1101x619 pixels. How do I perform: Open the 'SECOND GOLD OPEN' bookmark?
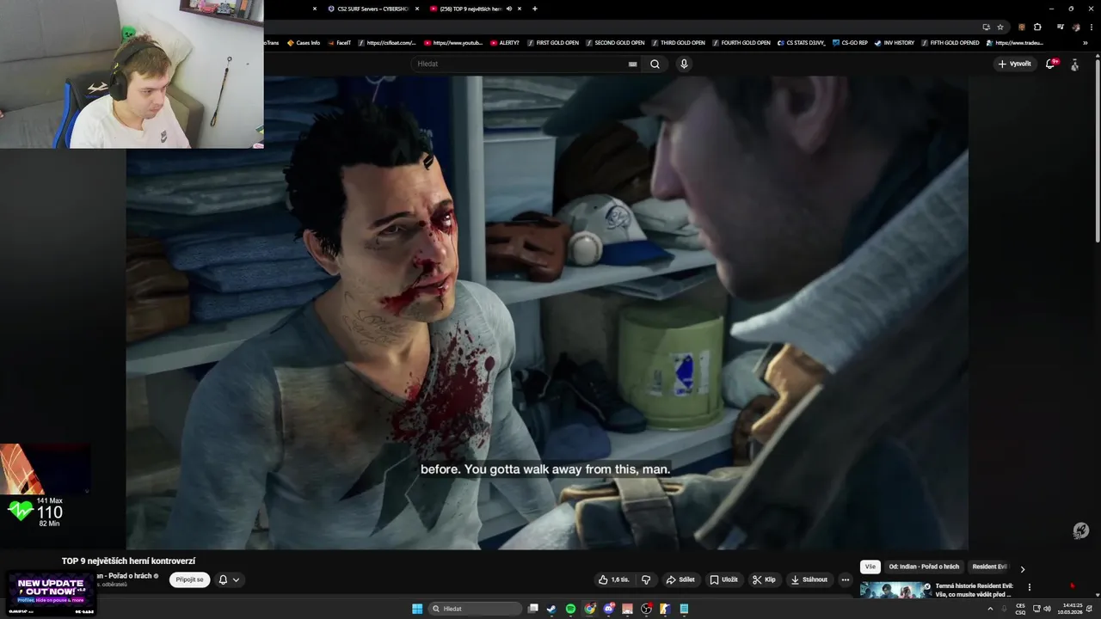point(614,42)
